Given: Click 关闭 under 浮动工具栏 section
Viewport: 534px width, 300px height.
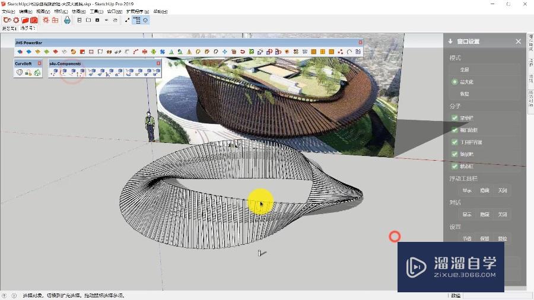Looking at the screenshot, I should 503,190.
